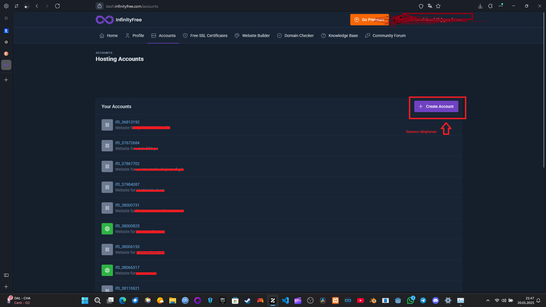Select the InfinityFree sidebar tab
Viewport: 546px width, 307px height.
[6, 65]
